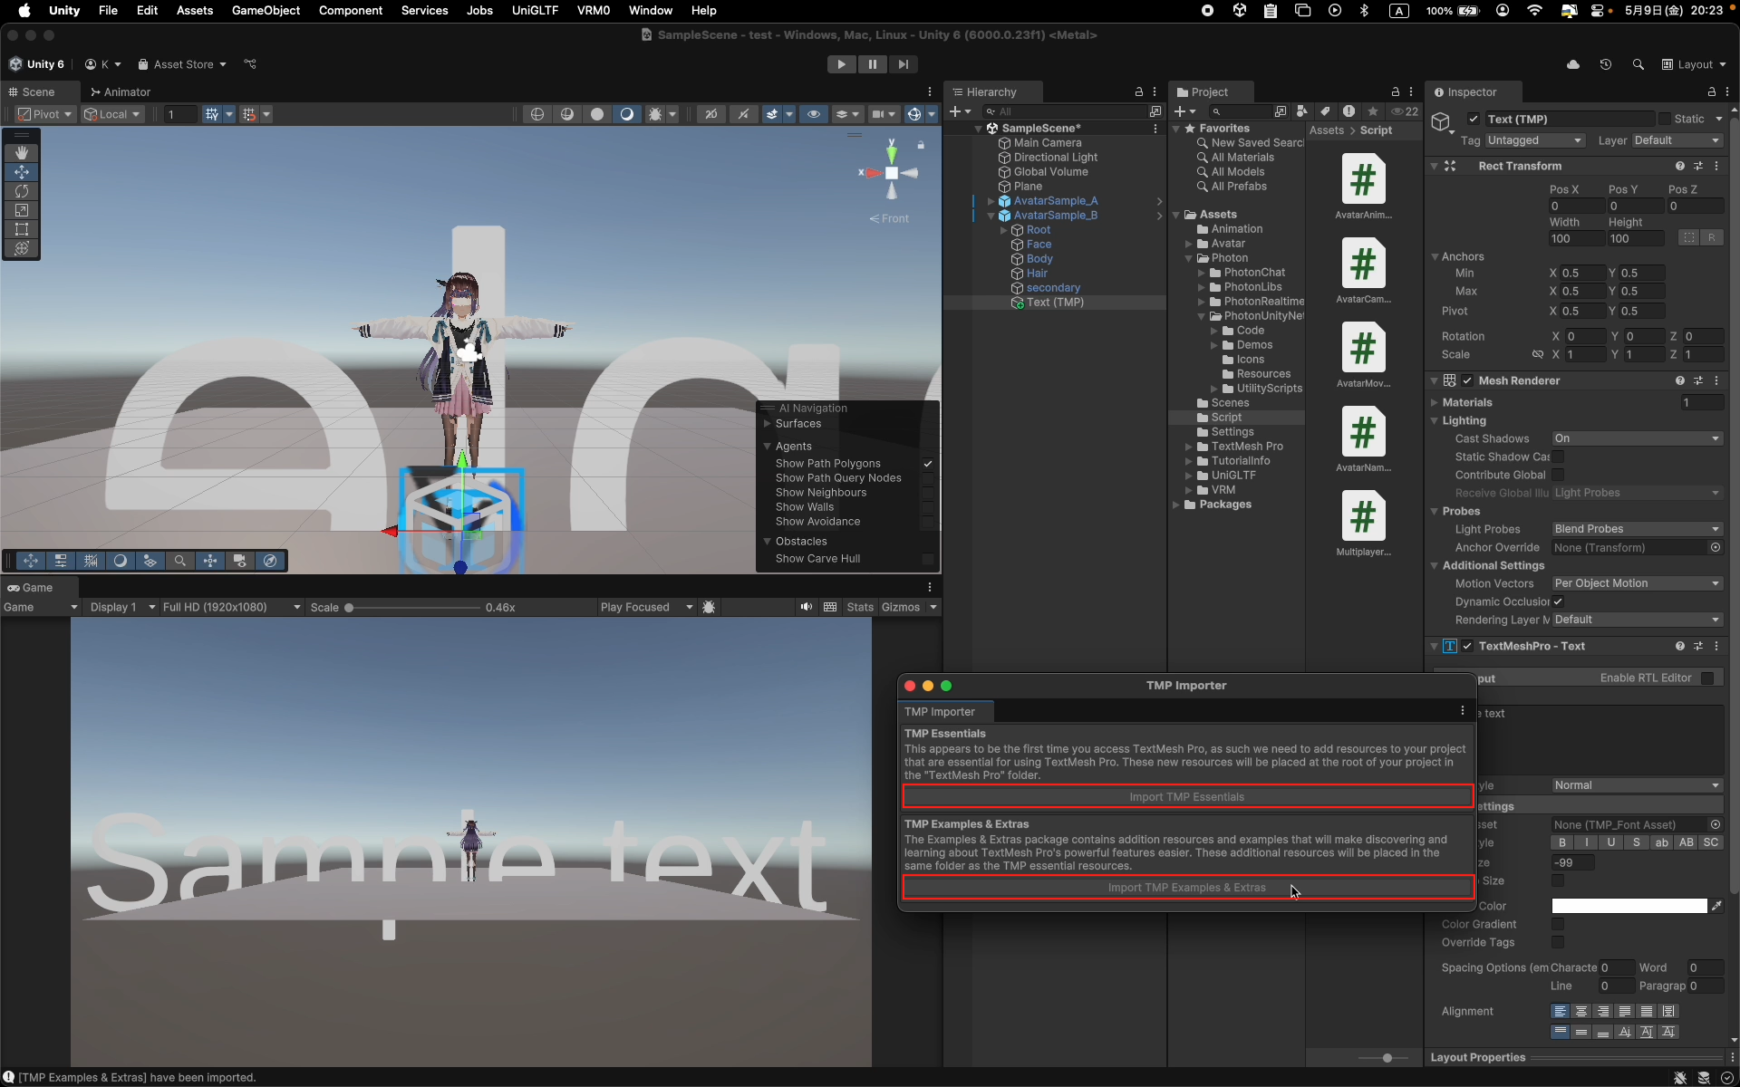Toggle the Bold font style button
Viewport: 1740px width, 1087px height.
[x=1562, y=842]
